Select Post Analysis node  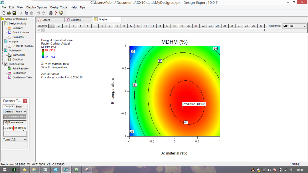pos(16,64)
